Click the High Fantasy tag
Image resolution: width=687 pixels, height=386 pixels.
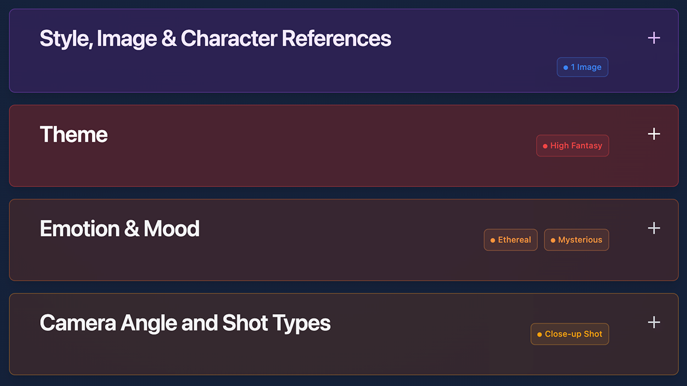tap(572, 146)
